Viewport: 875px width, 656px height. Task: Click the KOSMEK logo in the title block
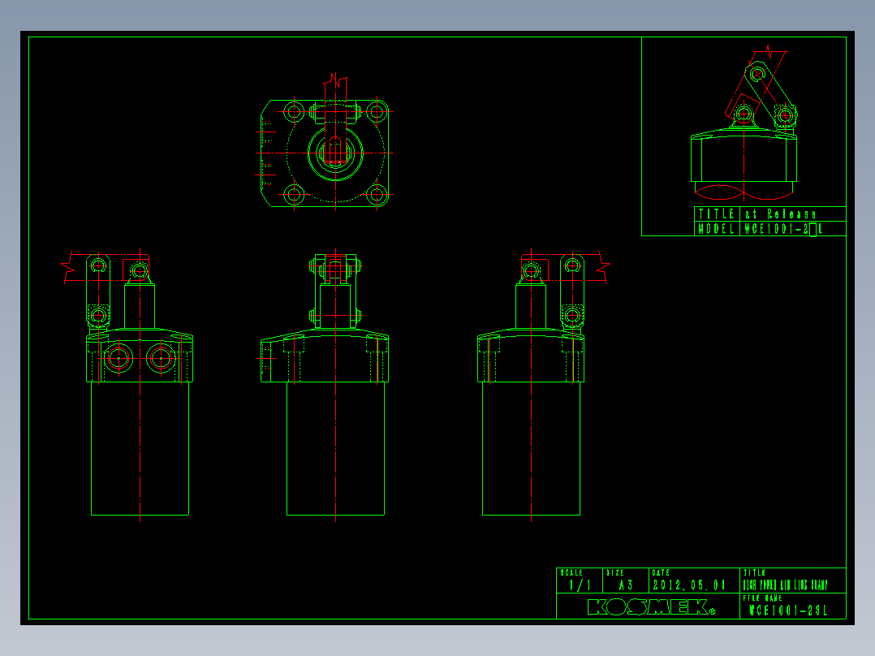[651, 606]
